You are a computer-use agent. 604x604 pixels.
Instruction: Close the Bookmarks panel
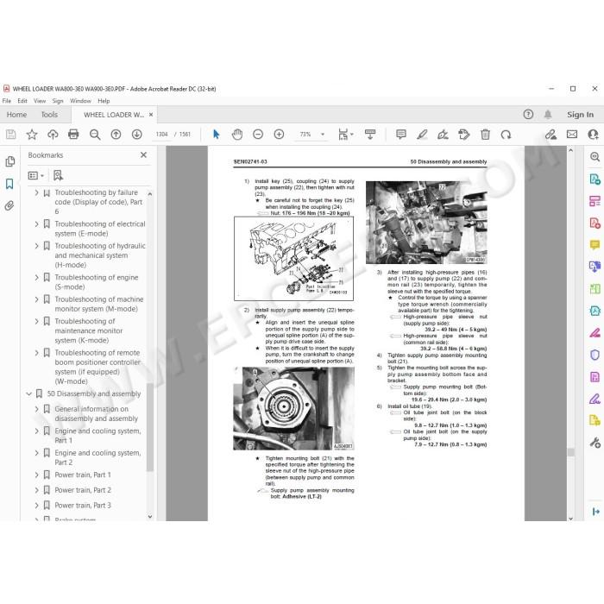pos(144,154)
